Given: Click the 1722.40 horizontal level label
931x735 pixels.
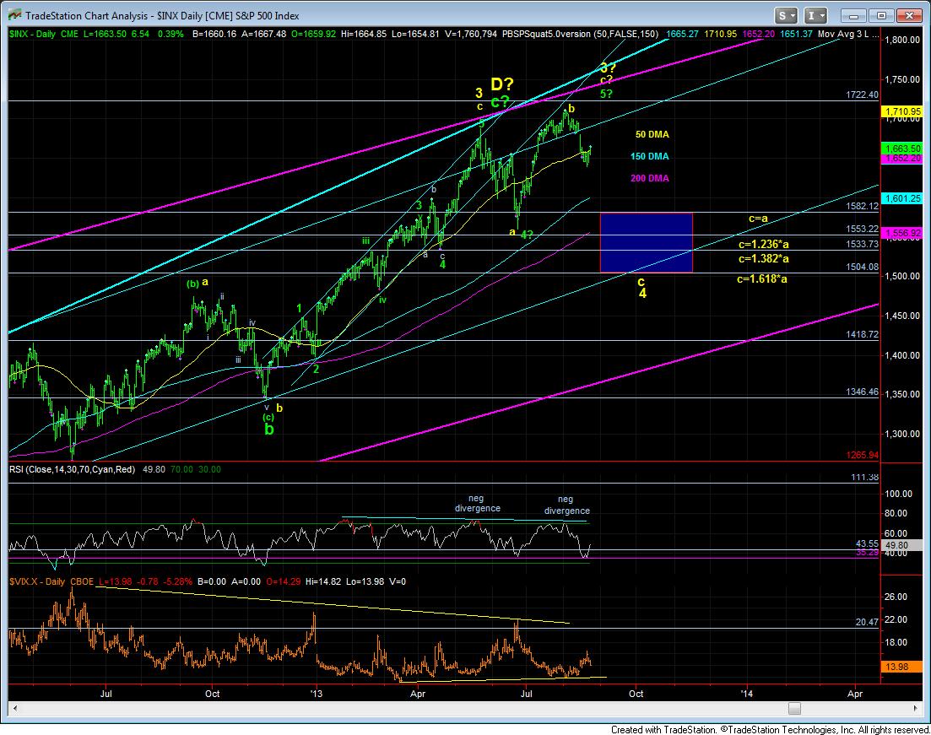Looking at the screenshot, I should pos(862,95).
